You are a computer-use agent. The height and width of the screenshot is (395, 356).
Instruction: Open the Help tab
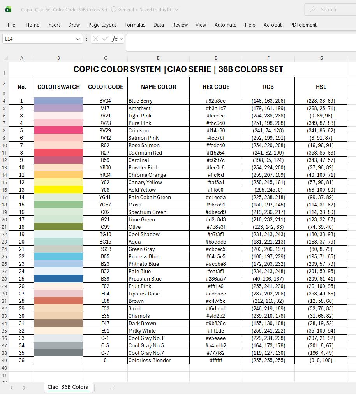(x=250, y=25)
